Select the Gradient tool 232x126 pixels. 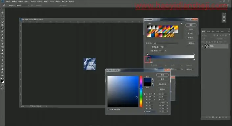pos(2,47)
